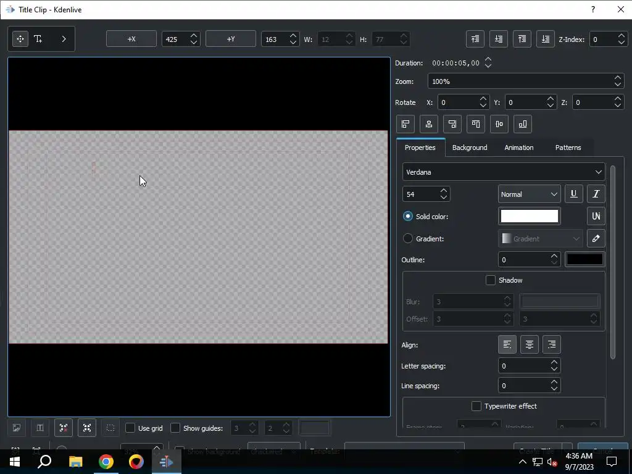Open the notification center icon

[612, 462]
